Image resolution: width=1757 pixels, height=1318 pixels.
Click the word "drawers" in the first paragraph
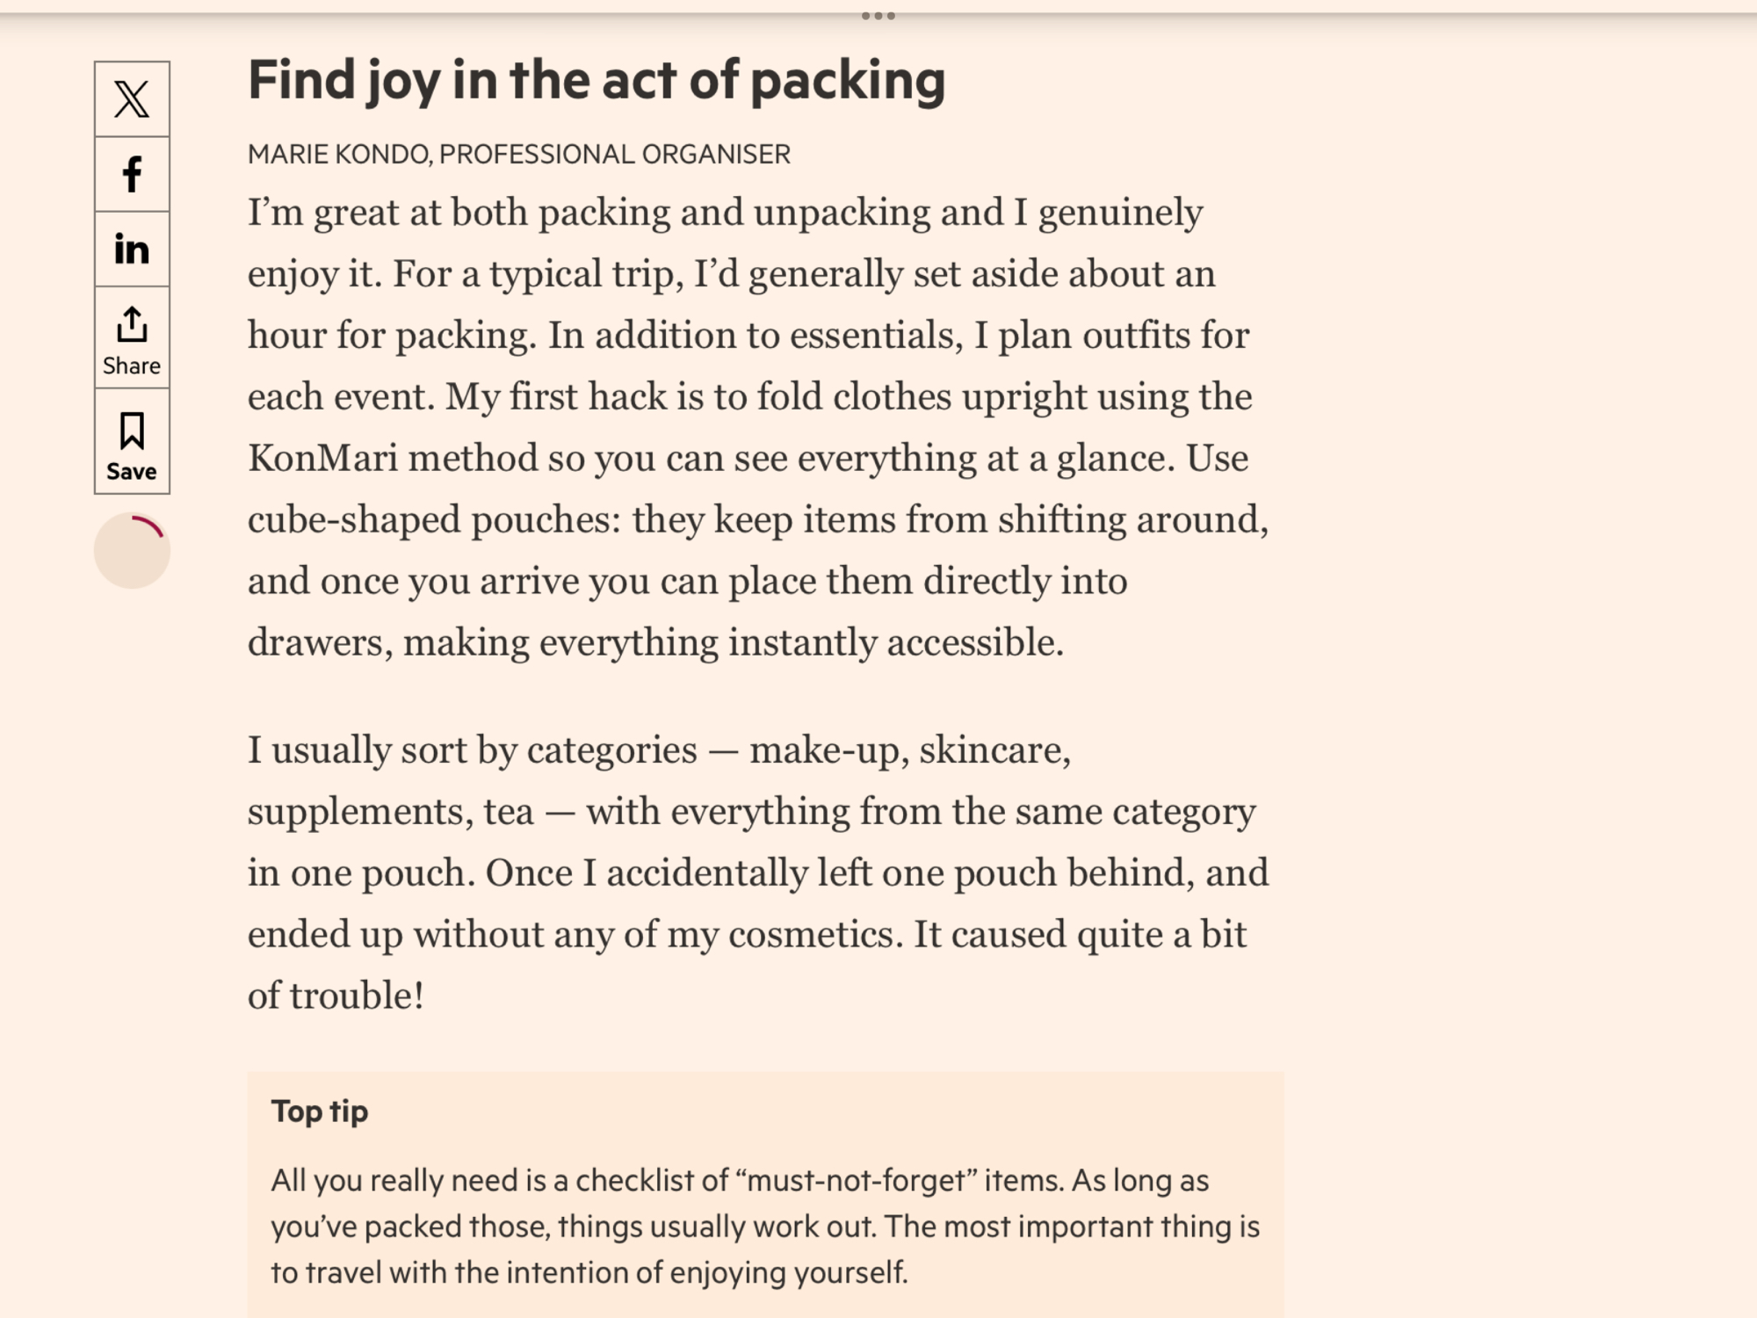[315, 643]
